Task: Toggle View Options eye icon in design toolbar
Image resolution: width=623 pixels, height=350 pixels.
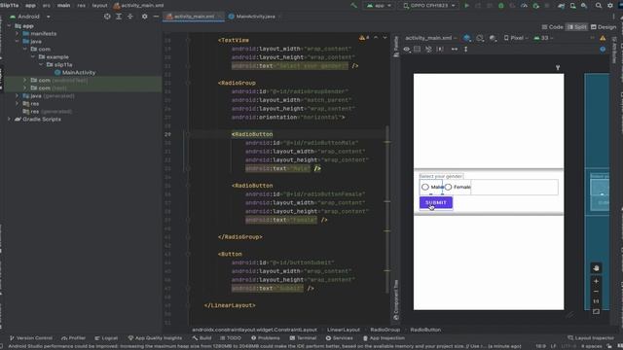Action: tap(407, 50)
